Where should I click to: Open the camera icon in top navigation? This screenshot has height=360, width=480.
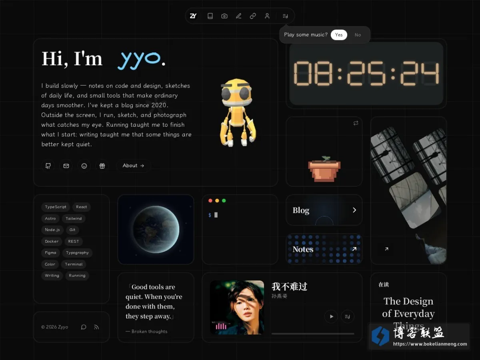pyautogui.click(x=224, y=16)
